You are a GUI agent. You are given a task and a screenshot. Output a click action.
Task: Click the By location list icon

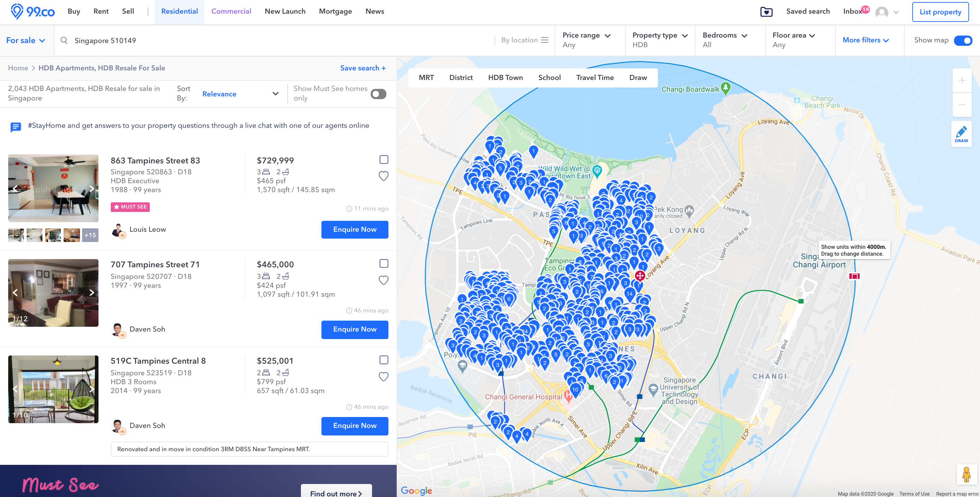tap(545, 40)
